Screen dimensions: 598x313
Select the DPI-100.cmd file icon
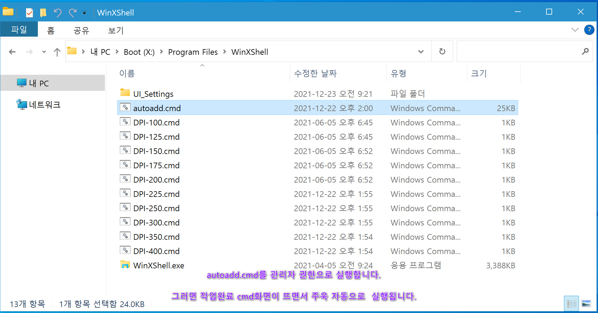click(x=125, y=122)
